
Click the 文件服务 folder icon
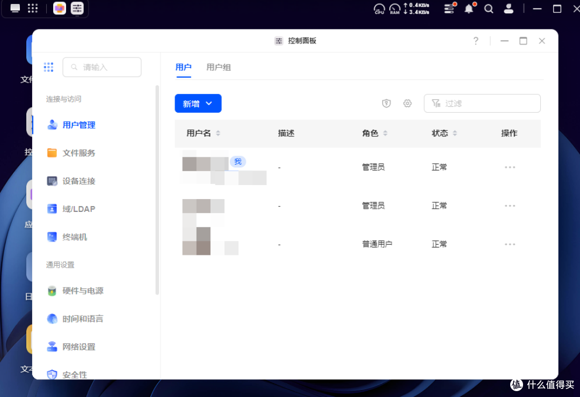[x=52, y=153]
